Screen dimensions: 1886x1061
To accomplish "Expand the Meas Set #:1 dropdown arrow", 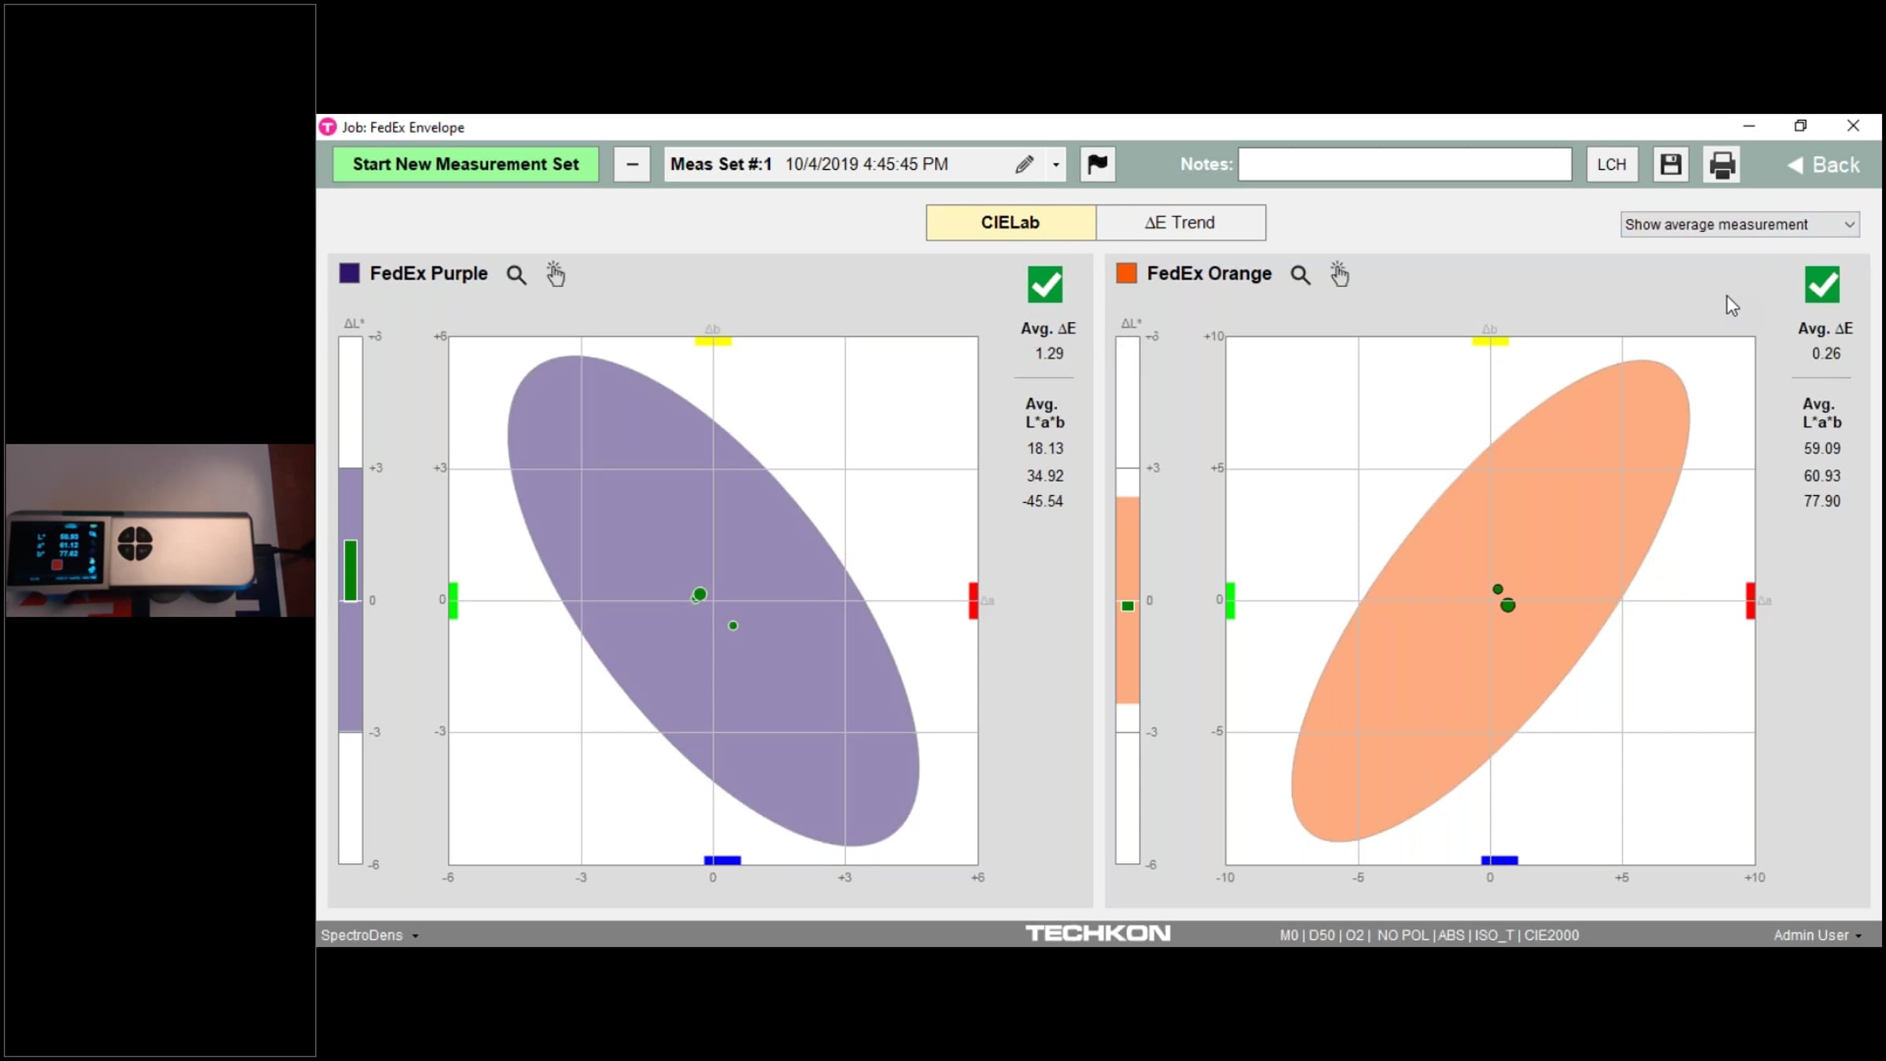I will tap(1055, 165).
